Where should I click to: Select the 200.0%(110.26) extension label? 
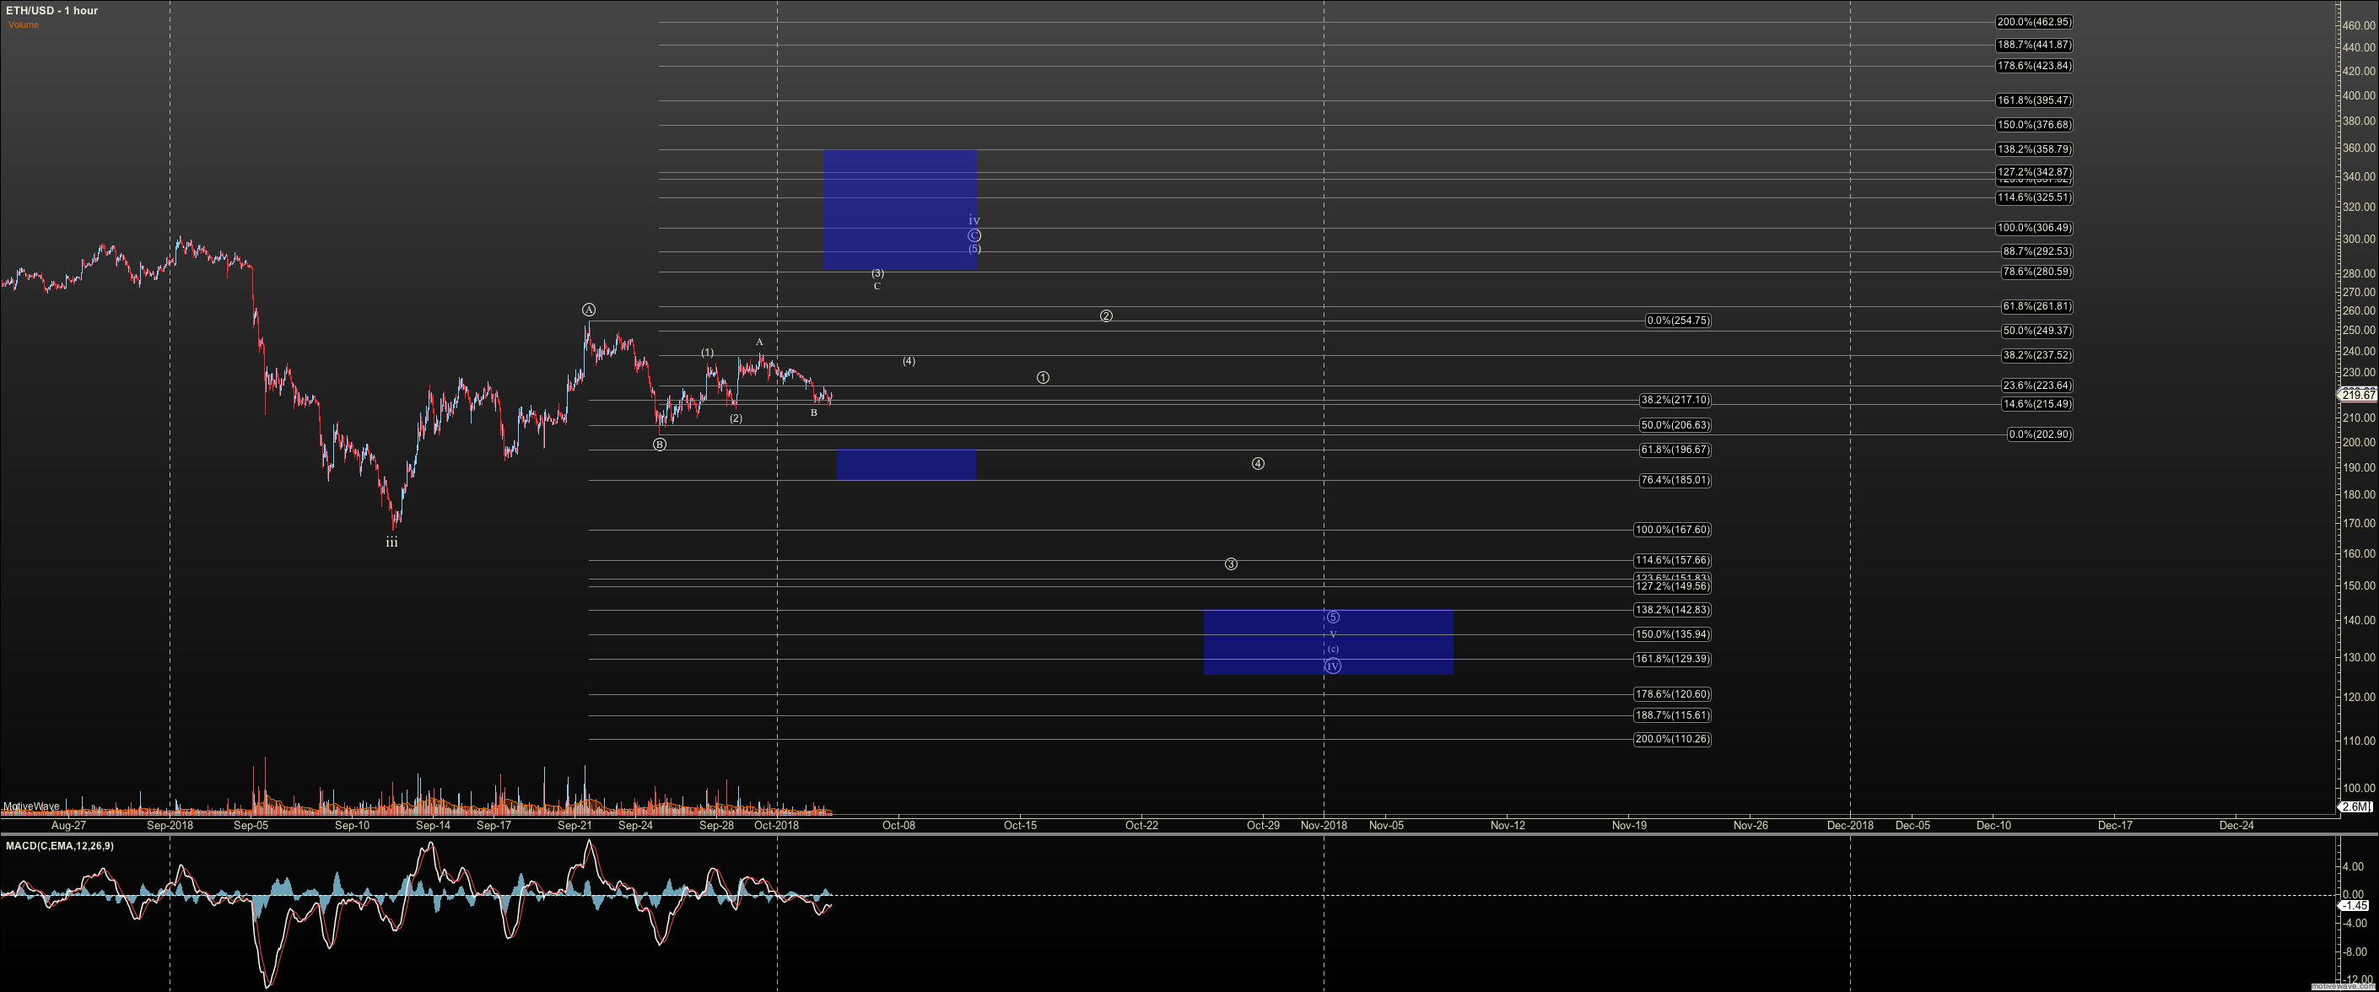pyautogui.click(x=1671, y=740)
